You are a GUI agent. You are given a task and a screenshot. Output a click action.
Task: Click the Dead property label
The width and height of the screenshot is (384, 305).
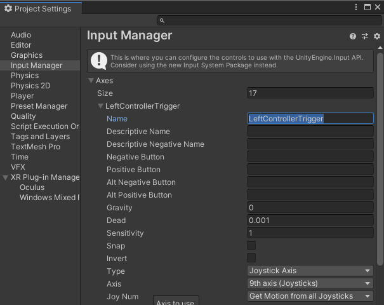116,220
